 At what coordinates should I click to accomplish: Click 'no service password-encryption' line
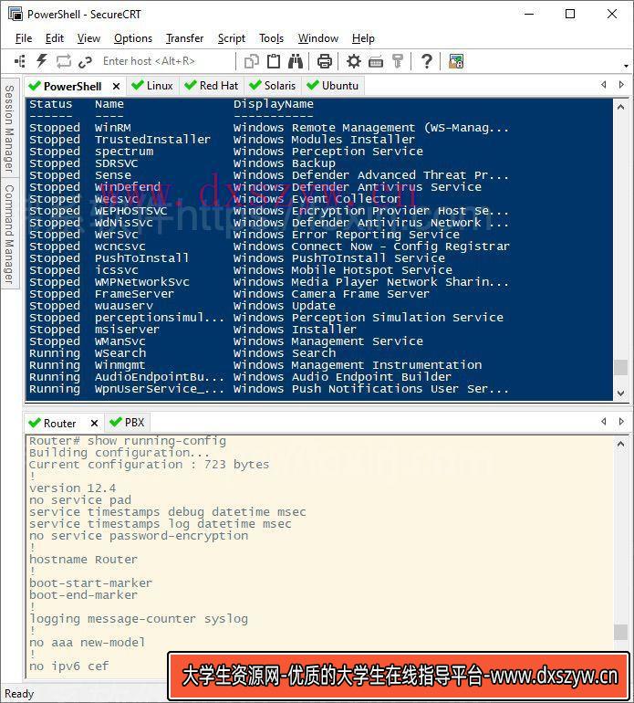(x=139, y=536)
